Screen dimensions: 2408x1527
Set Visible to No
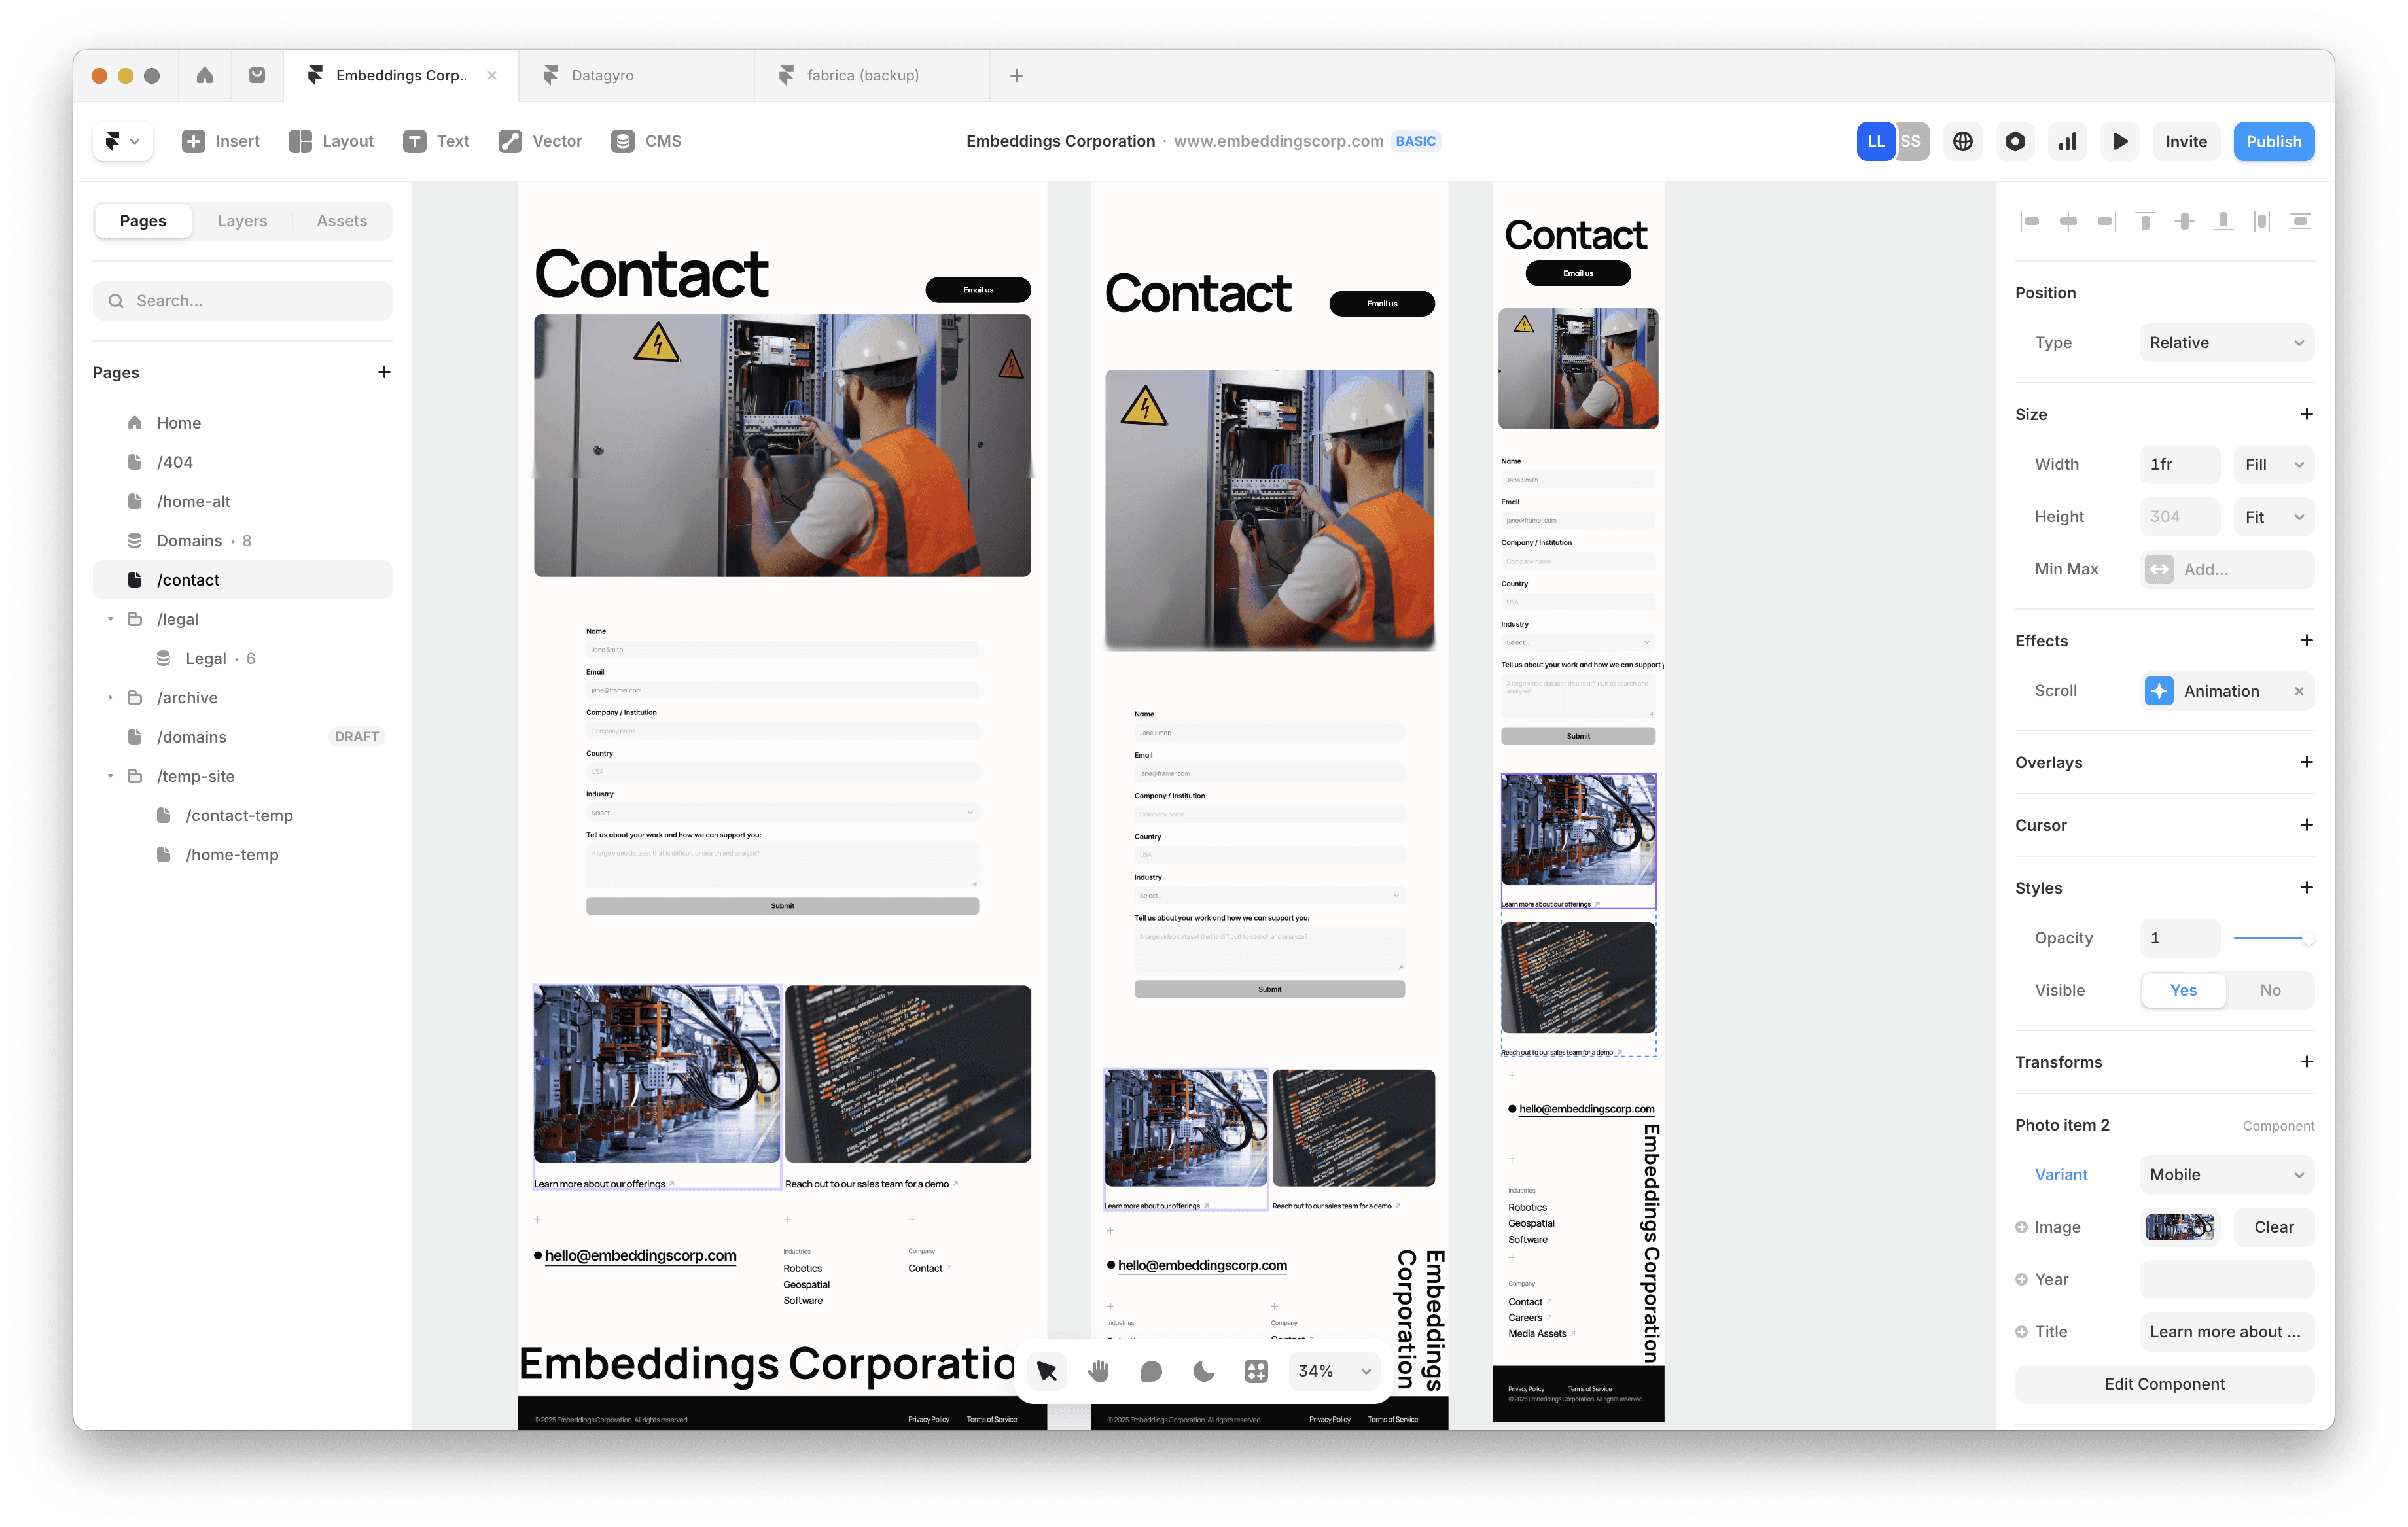(2270, 990)
